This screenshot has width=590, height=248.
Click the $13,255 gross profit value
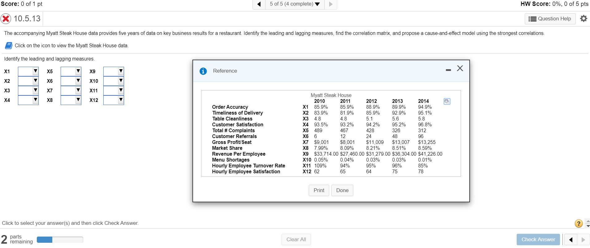point(427,142)
